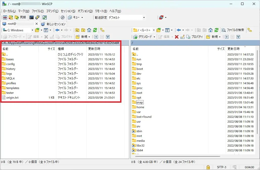This screenshot has width=260, height=170.
Task: Refresh the remote directory listing
Action: click(216, 30)
